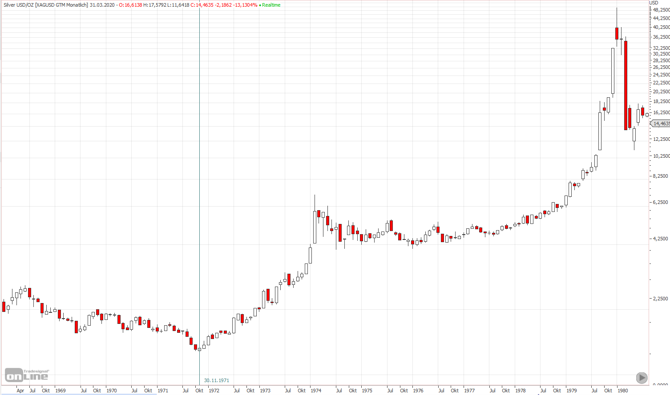Click the 32,2500 price axis label
The width and height of the screenshot is (670, 395).
coord(662,48)
